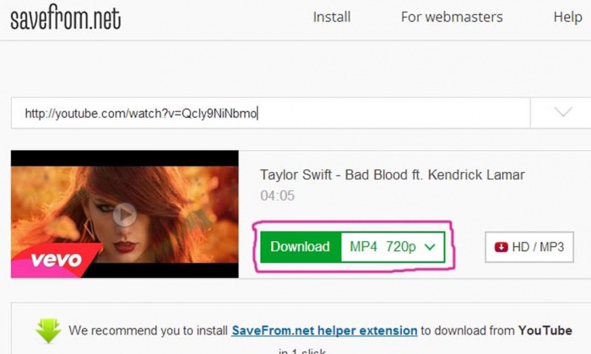
Task: Open the Install menu item
Action: click(x=332, y=17)
